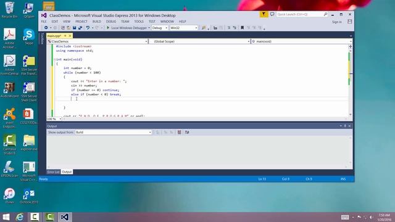Click the Undo arrow in toolbar
Viewport: 395px width, 222px height.
pos(88,28)
